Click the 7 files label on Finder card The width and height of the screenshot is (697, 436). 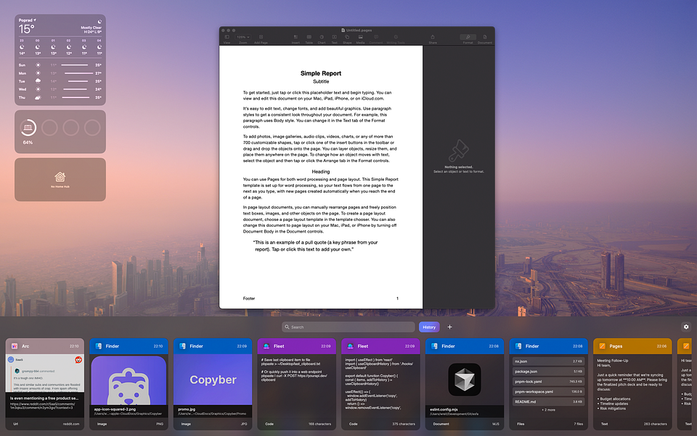point(579,424)
